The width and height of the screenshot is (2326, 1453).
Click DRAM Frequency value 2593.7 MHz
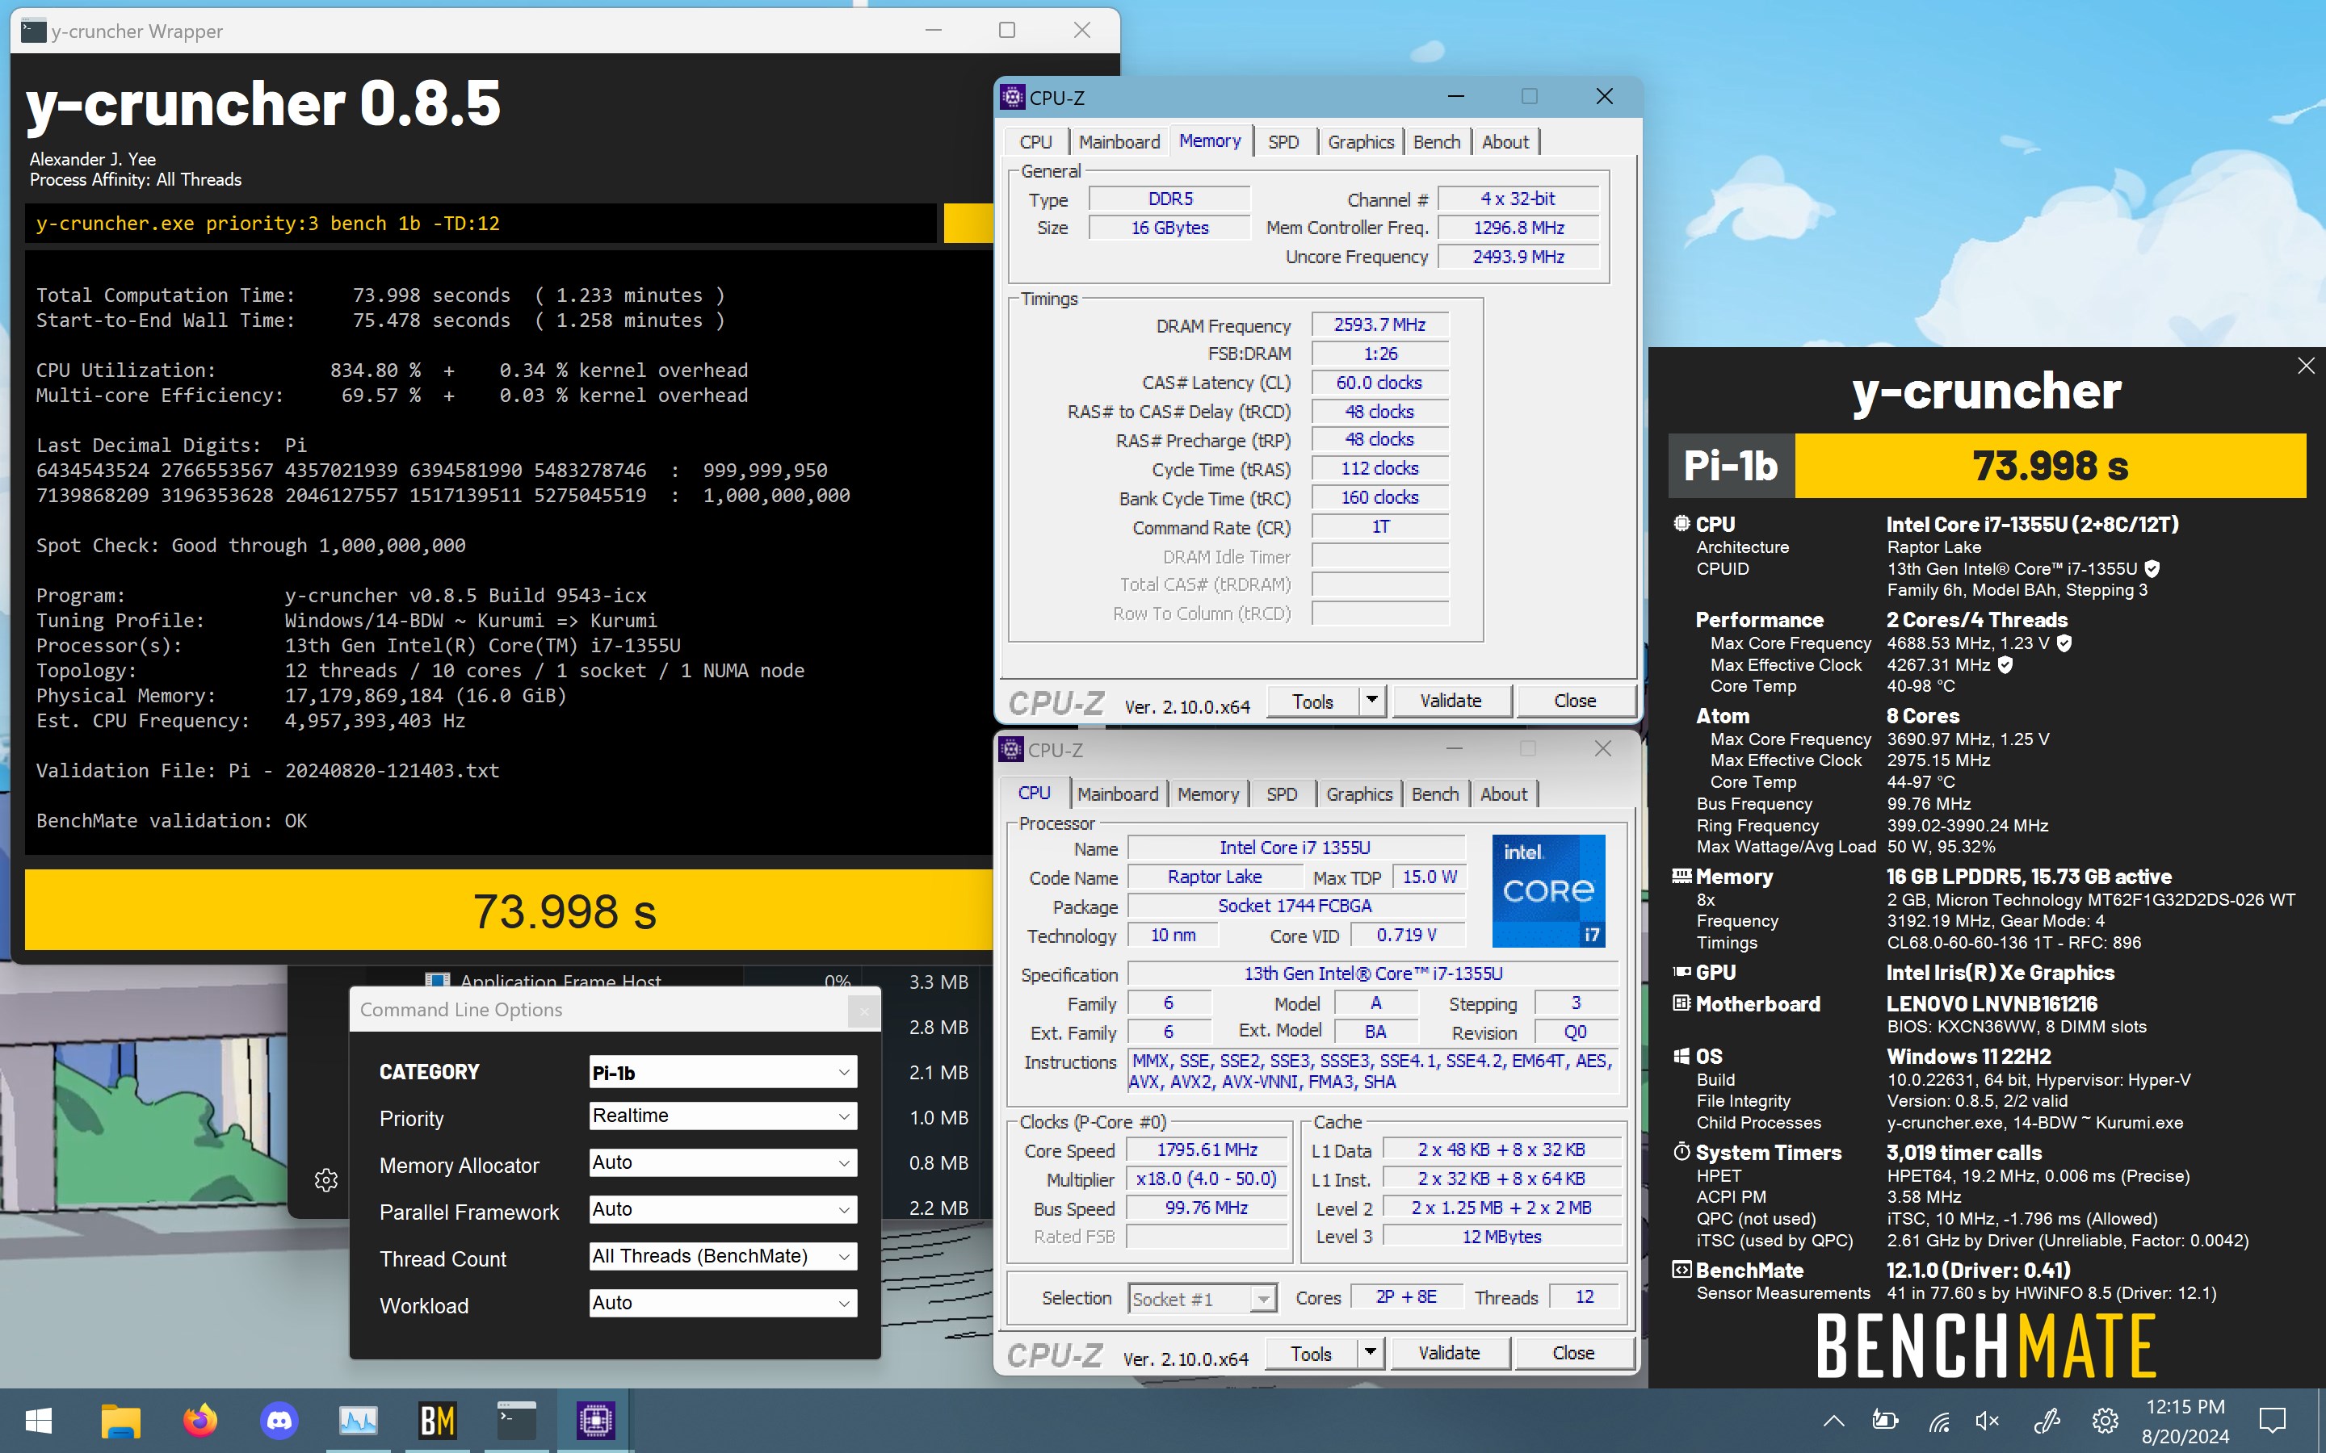[x=1379, y=325]
